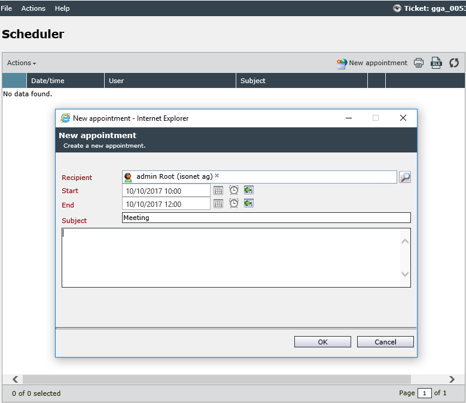466x403 pixels.
Task: Click the Subject field containing Meeting
Action: coord(266,218)
